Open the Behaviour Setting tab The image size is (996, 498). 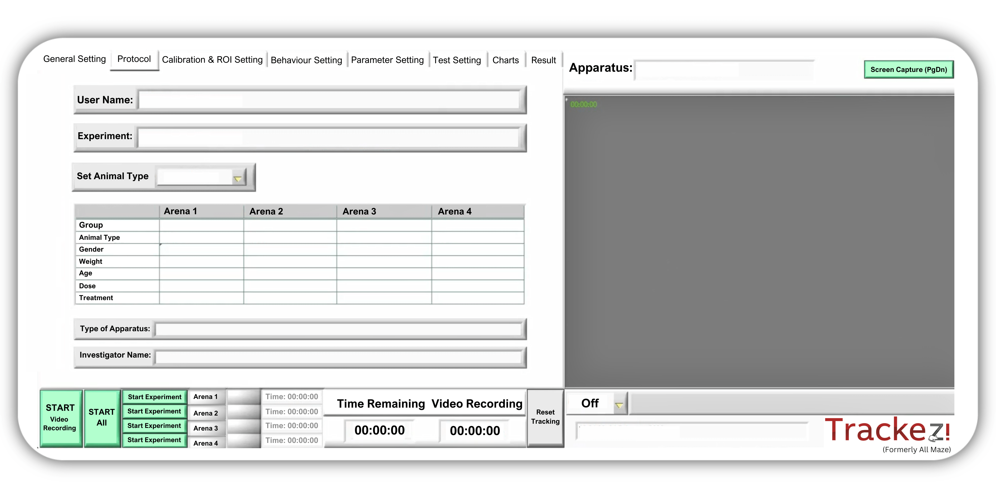pos(306,60)
